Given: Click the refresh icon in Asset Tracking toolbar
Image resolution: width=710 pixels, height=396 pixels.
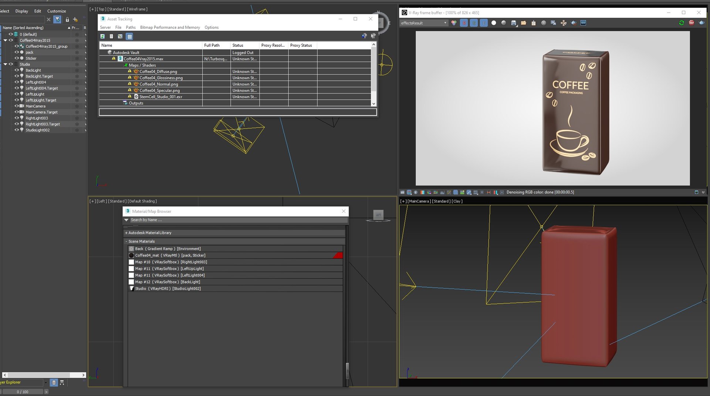Looking at the screenshot, I should pos(102,36).
